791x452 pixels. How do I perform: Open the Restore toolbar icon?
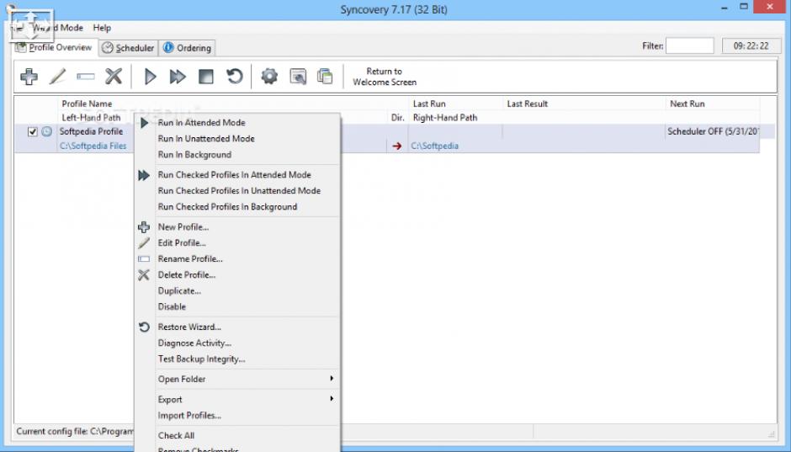coord(235,77)
